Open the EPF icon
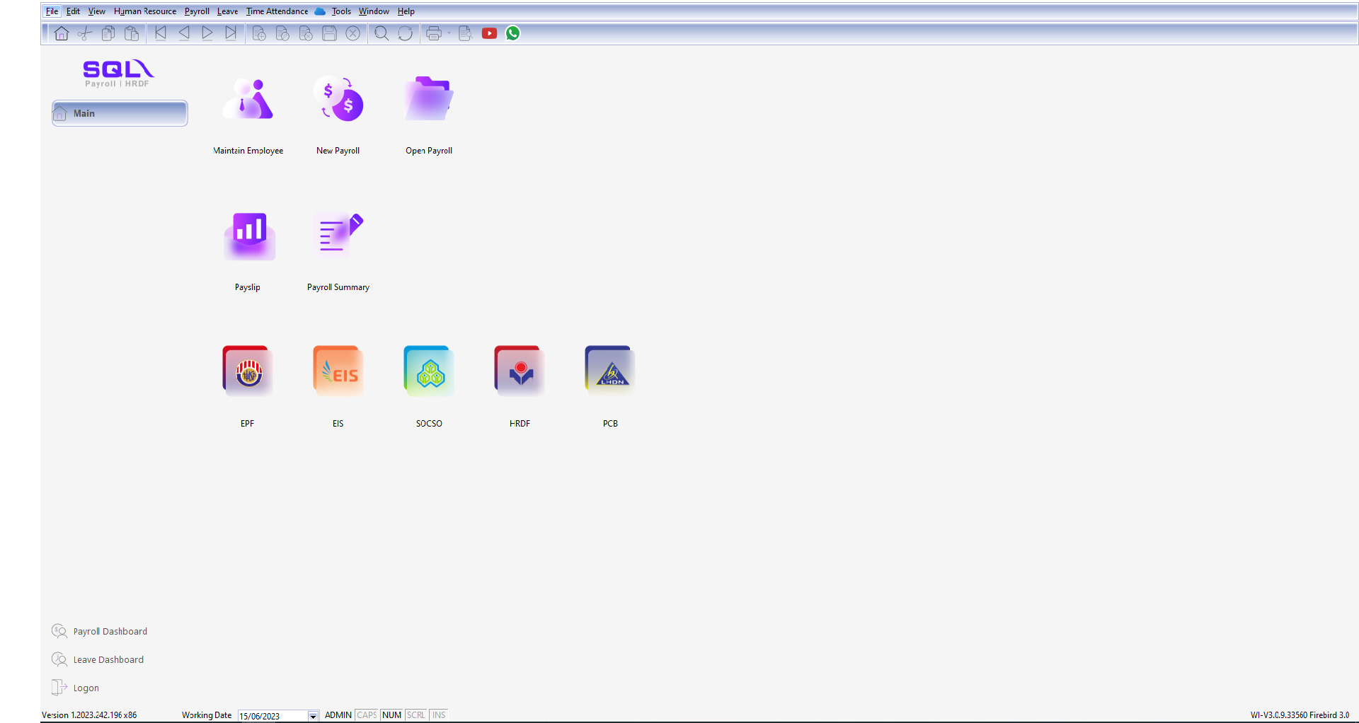 click(x=248, y=371)
